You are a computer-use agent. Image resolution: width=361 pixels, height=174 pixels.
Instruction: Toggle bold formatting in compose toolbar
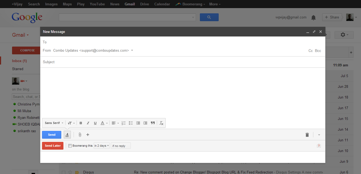(81, 123)
